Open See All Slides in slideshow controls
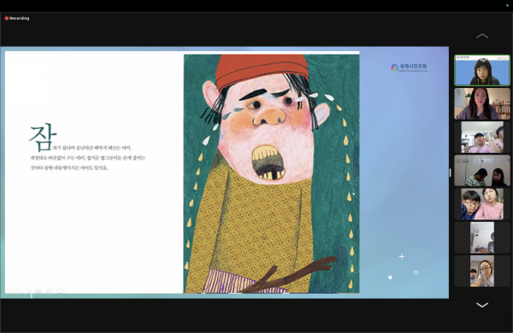Image resolution: width=513 pixels, height=333 pixels. click(x=38, y=292)
